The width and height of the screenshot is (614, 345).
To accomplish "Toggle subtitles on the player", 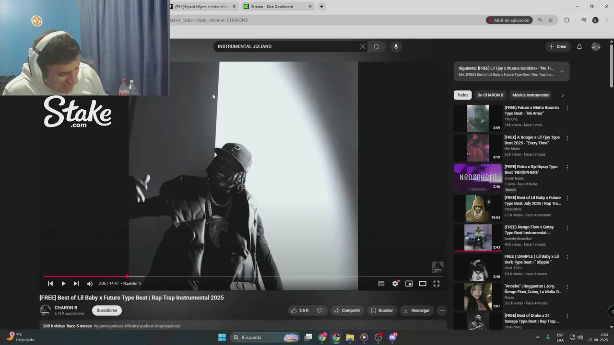I will click(381, 284).
